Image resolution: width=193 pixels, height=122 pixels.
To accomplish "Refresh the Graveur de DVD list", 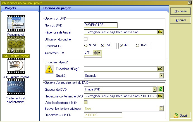I will click(161, 89).
